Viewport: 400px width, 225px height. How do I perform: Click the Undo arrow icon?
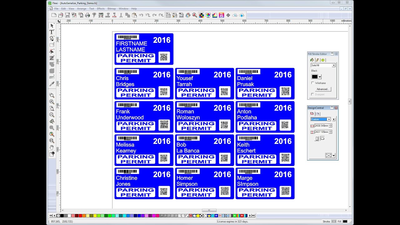pyautogui.click(x=141, y=15)
